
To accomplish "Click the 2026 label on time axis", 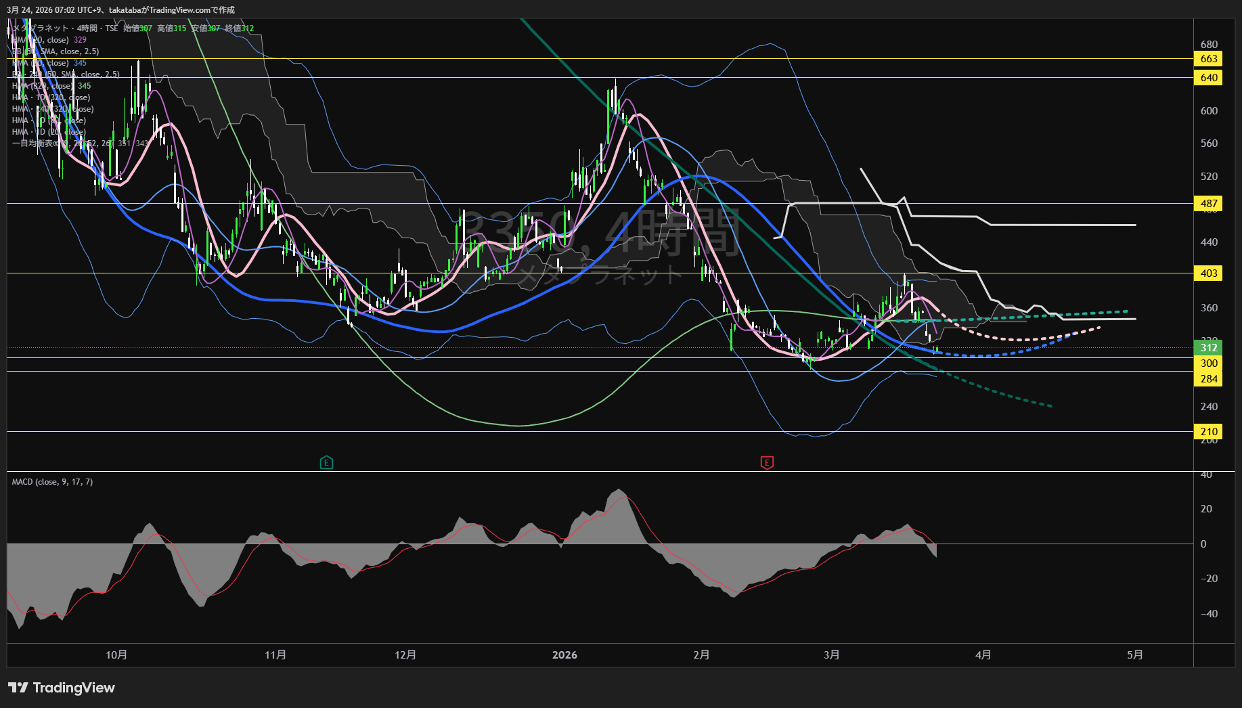I will pos(564,655).
